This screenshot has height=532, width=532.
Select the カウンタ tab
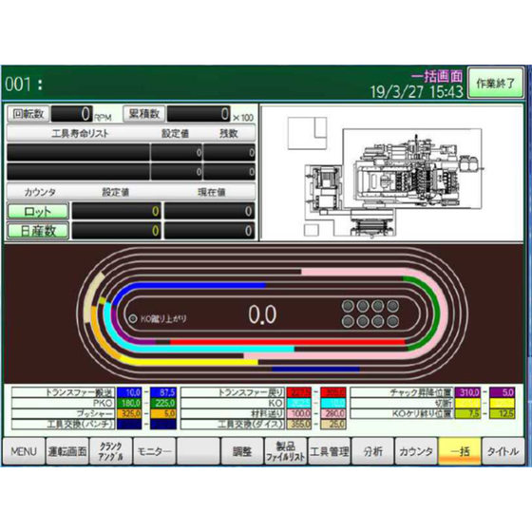click(416, 451)
